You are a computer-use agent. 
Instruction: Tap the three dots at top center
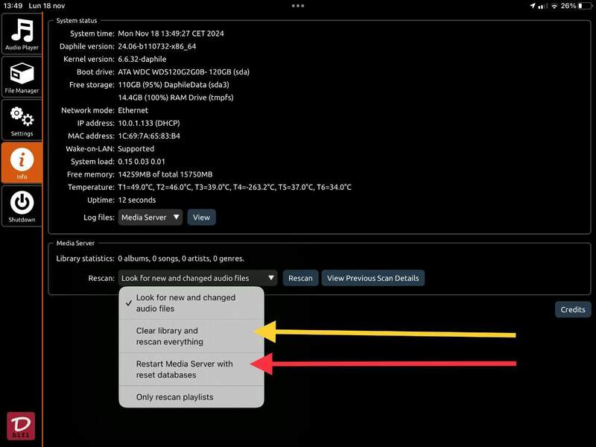click(298, 6)
